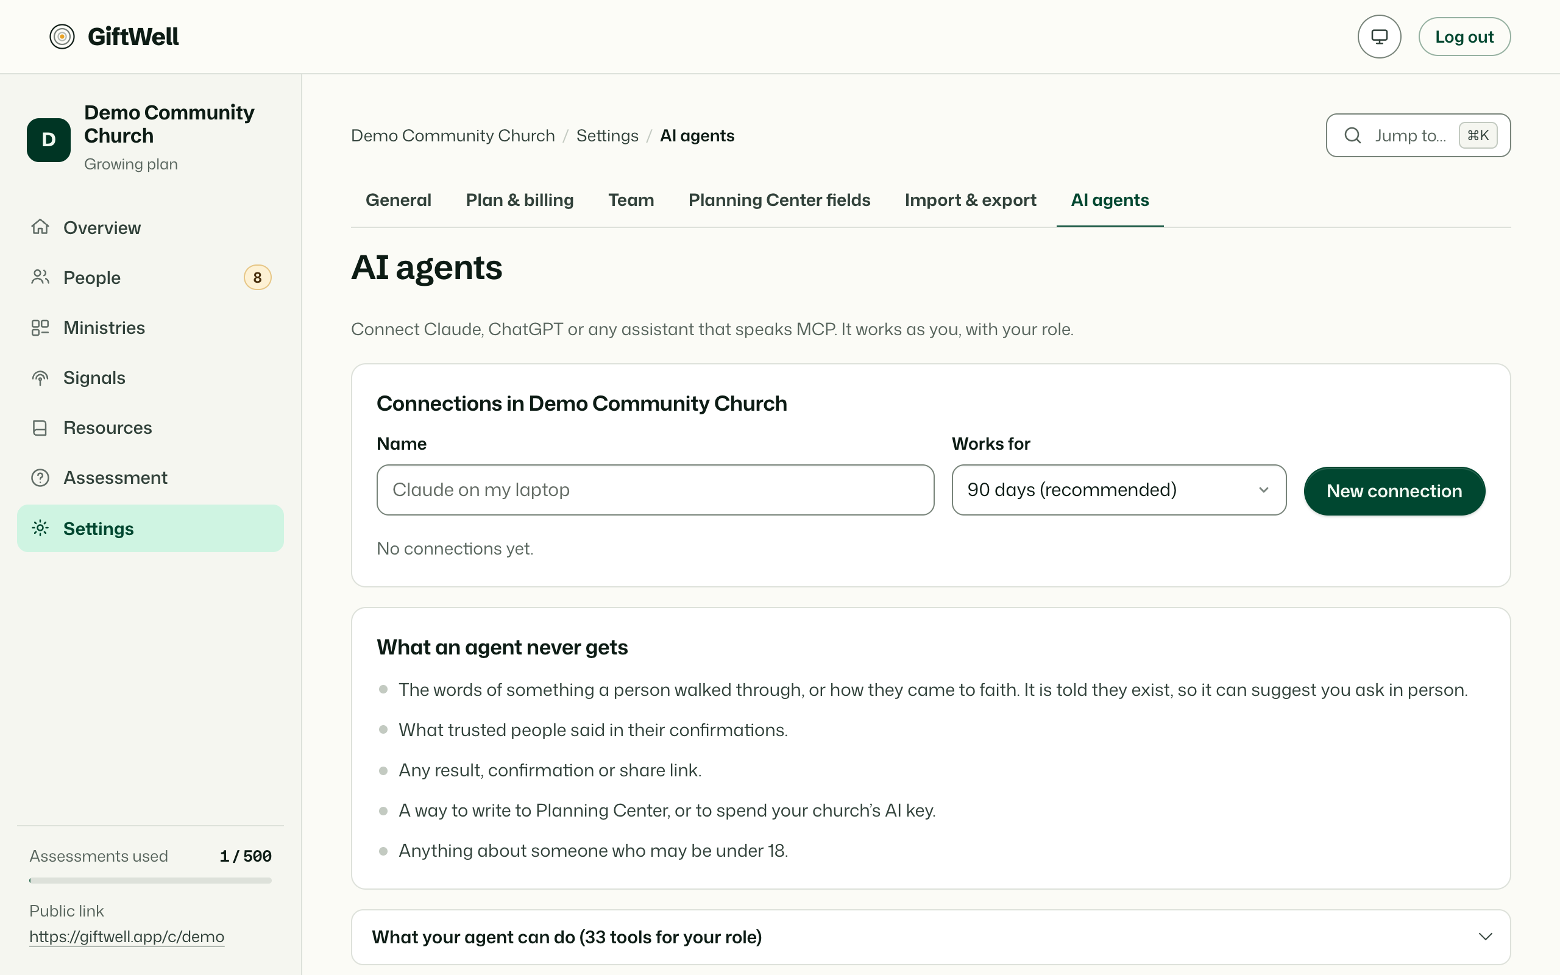Click the search magnifier icon
The height and width of the screenshot is (975, 1560).
click(x=1352, y=135)
